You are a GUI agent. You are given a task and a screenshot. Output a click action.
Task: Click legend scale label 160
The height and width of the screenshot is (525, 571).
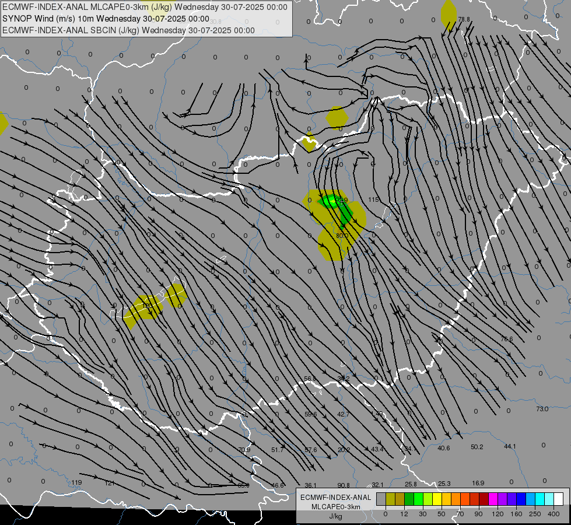pos(516,514)
